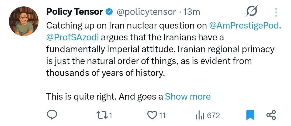Open the three-dot more options menu

[276, 12]
